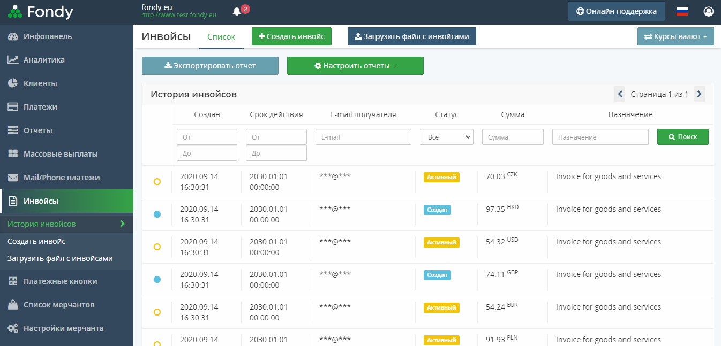Open Загрузить файл с инвойсами sidebar item

[60, 258]
